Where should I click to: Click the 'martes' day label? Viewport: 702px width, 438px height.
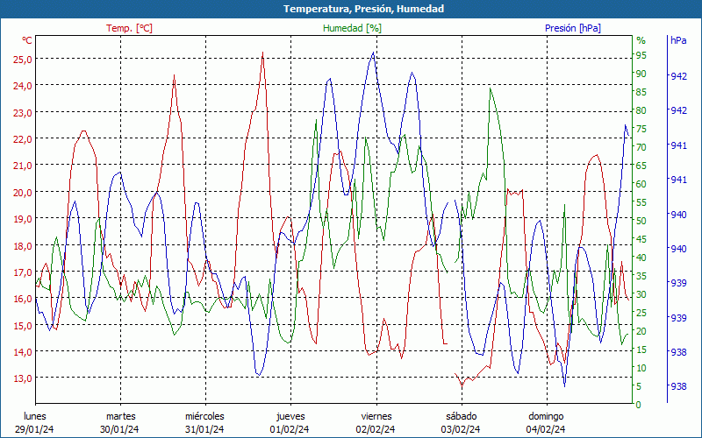coord(120,417)
